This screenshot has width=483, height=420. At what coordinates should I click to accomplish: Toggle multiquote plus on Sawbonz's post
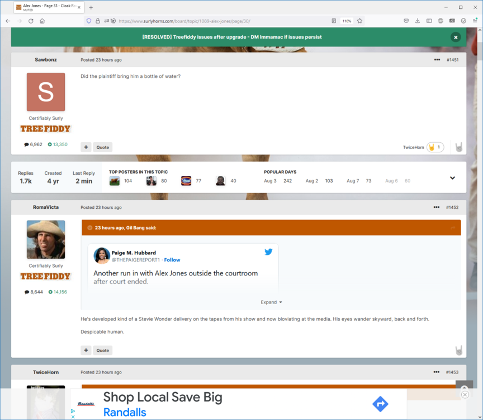tap(86, 147)
